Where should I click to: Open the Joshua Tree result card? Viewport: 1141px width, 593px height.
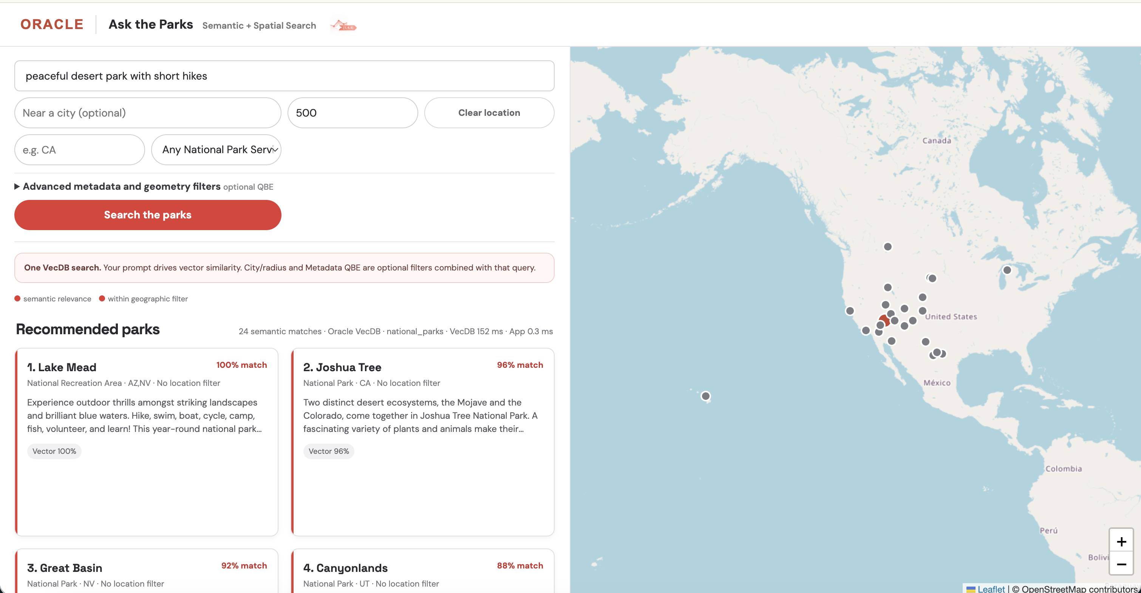[x=422, y=442]
